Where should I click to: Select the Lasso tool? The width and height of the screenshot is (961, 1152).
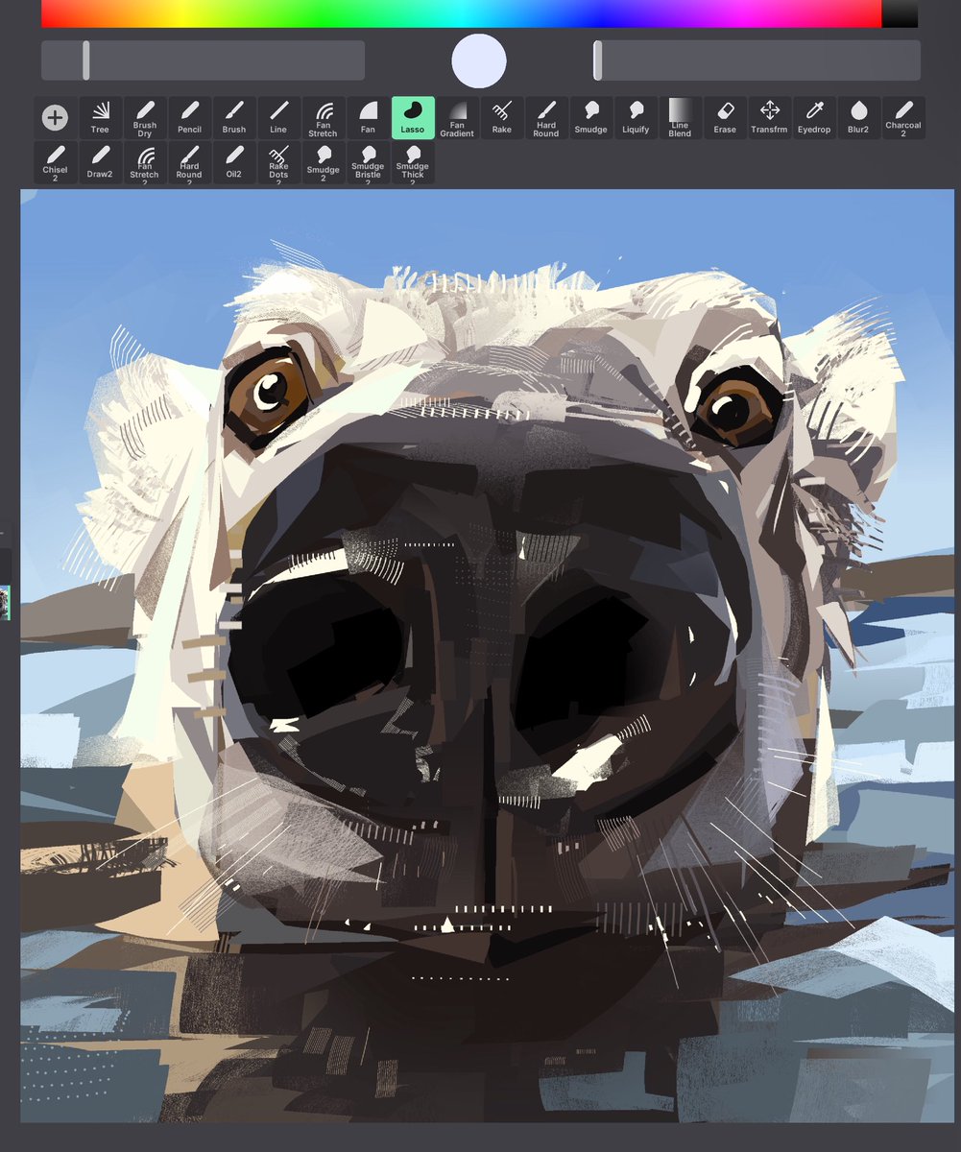pos(413,117)
